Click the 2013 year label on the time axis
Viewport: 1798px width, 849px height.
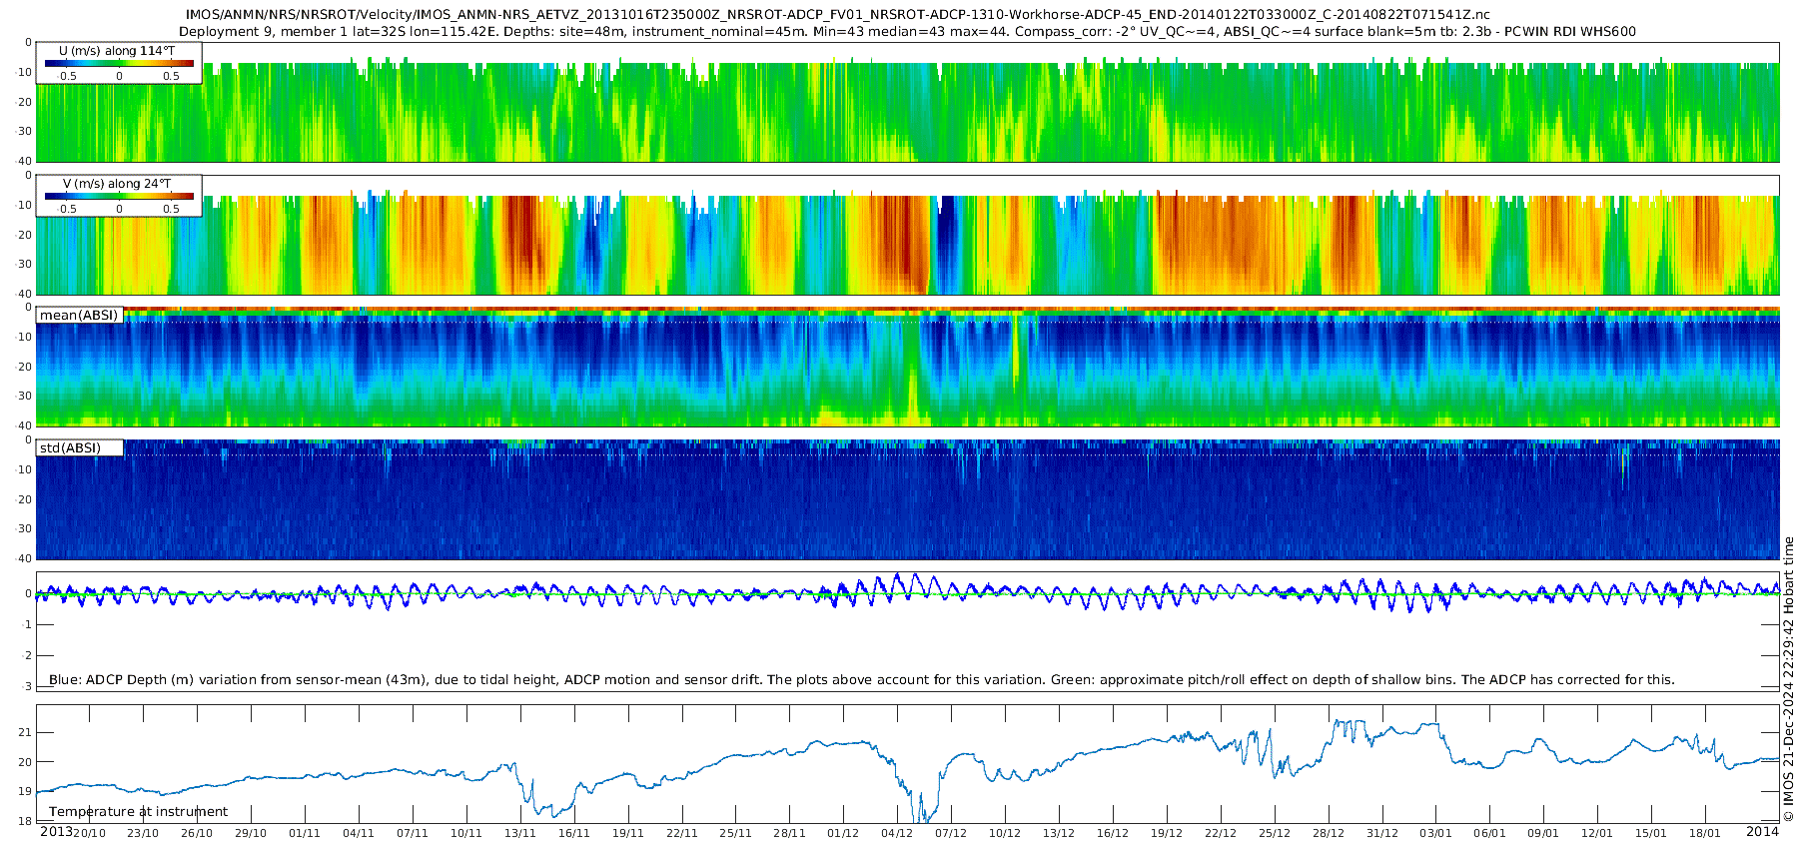click(x=56, y=832)
